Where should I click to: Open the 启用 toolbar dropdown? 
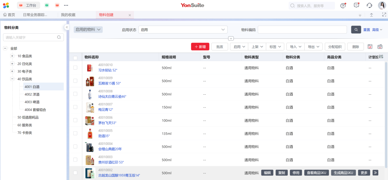[239, 47]
